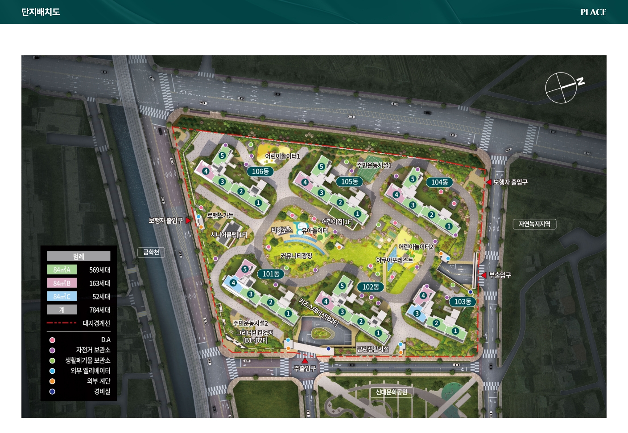Click the 신대문화공원 park label
Screen dimensions: 628x433
tap(391, 392)
